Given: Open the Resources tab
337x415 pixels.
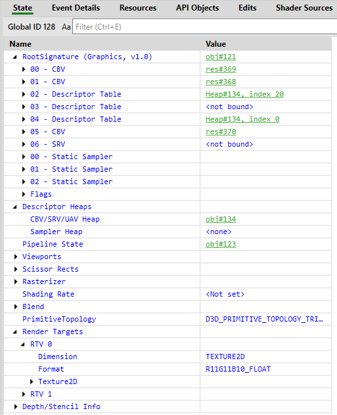Looking at the screenshot, I should click(138, 8).
